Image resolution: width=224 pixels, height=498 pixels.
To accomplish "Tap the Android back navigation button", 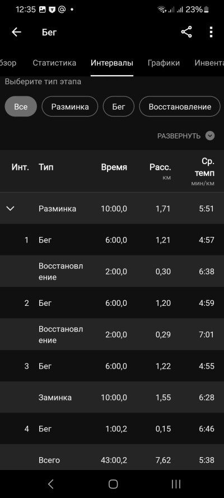I will pos(50,484).
